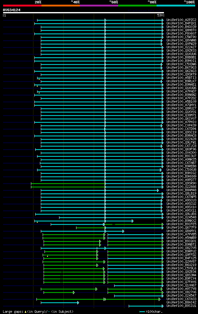The width and height of the screenshot is (198, 314).
Task: Click the white query sequence bar
Action: tap(84, 13)
